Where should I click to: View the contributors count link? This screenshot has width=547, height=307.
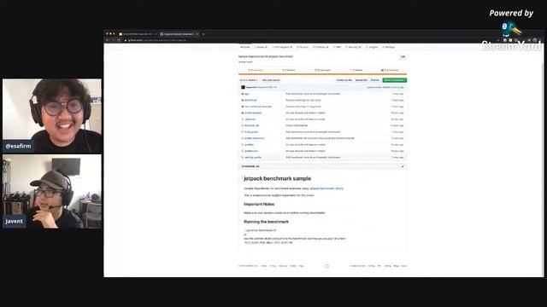(x=390, y=70)
